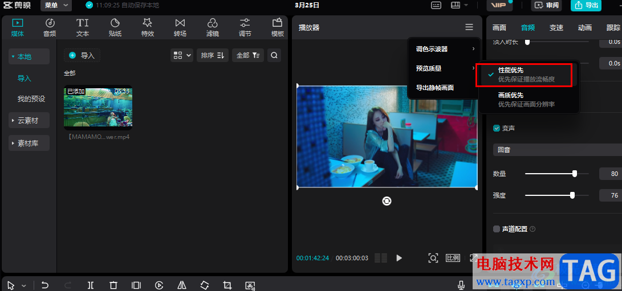
Task: Open the 贴纸 stickers tab
Action: tap(115, 27)
